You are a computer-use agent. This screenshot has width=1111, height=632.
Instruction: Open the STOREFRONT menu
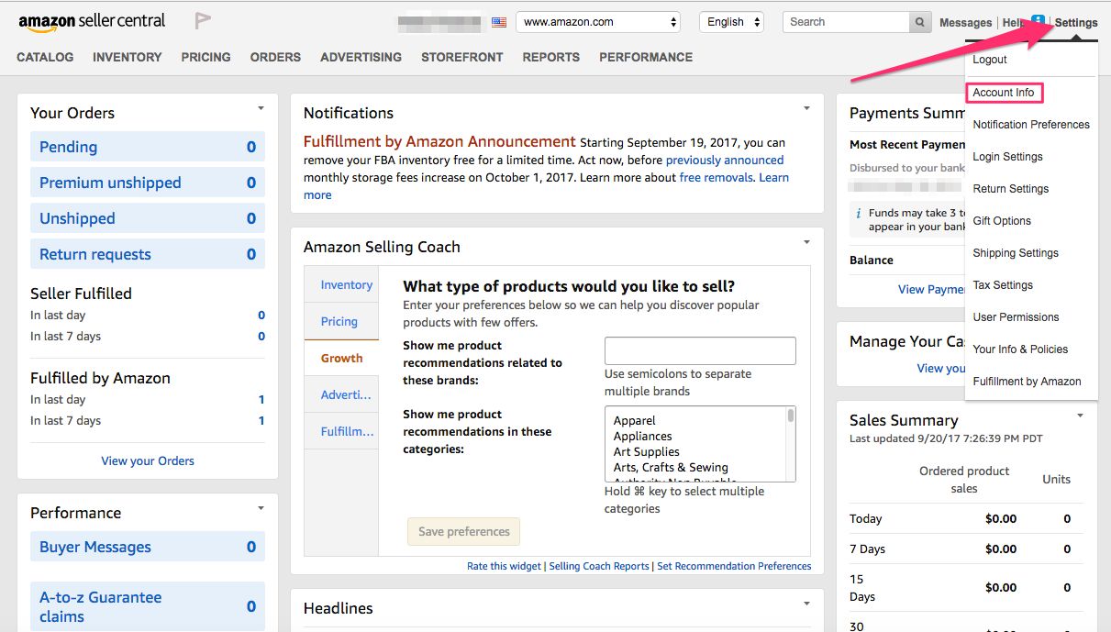coord(461,57)
